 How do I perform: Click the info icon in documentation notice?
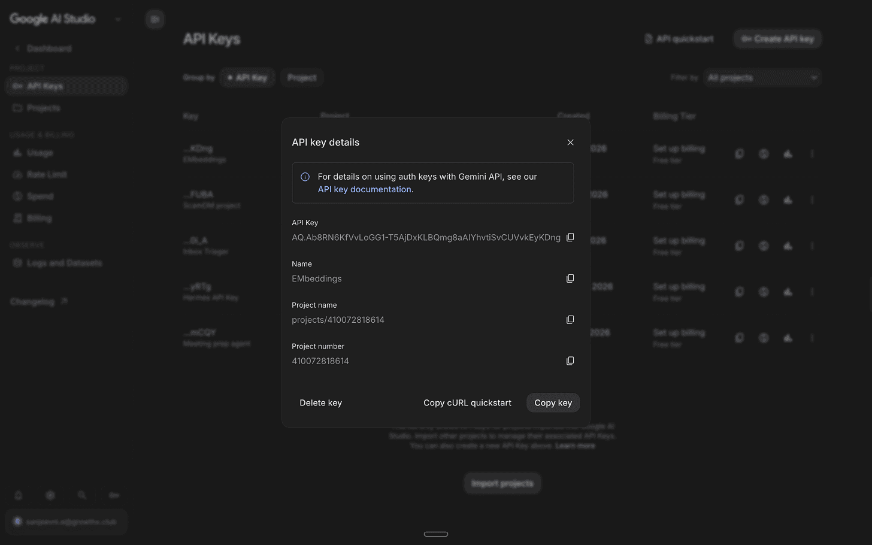pos(305,177)
